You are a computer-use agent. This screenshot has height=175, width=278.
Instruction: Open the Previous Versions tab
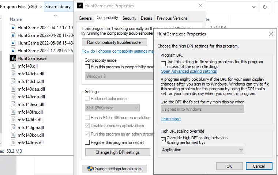172,18
